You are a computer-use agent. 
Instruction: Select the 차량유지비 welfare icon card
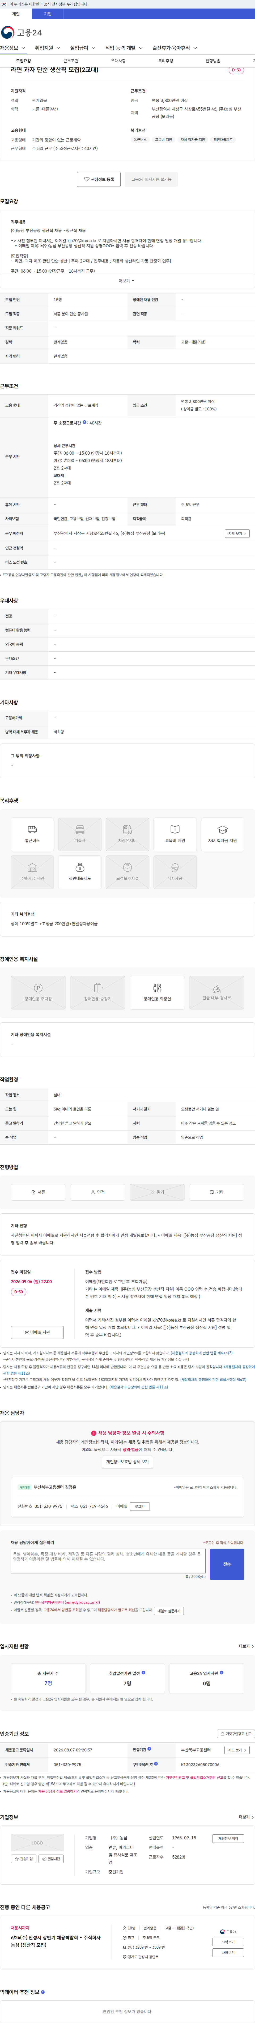(127, 834)
